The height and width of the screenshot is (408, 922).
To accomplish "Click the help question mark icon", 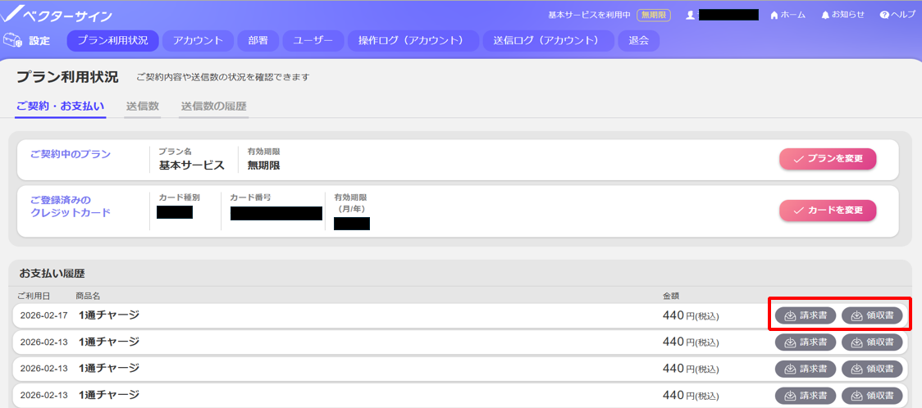I will (884, 16).
